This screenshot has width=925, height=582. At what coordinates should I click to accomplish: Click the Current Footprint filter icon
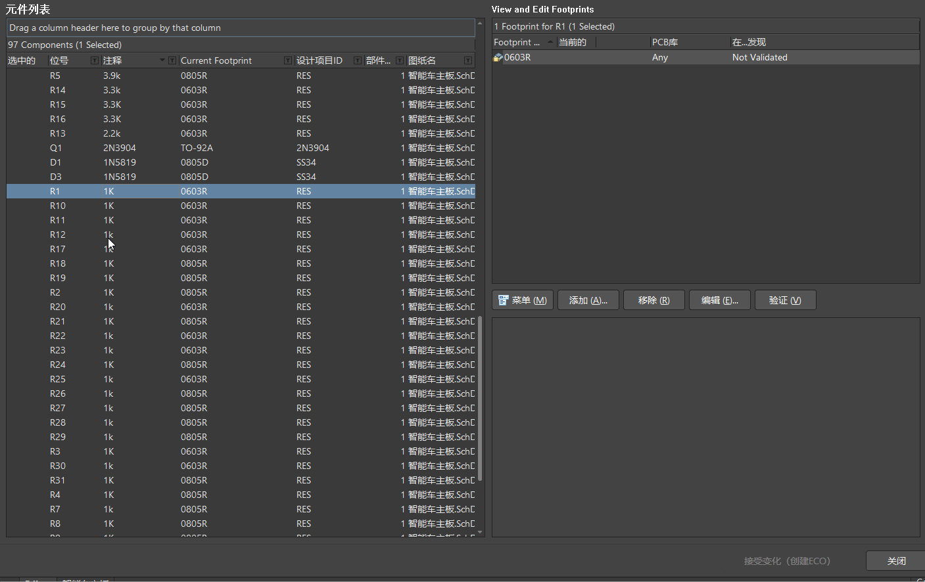click(288, 60)
